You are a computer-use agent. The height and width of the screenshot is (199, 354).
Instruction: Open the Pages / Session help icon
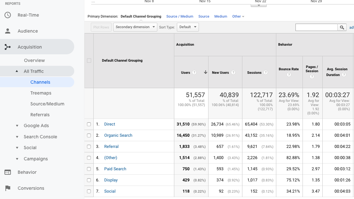pyautogui.click(x=312, y=76)
